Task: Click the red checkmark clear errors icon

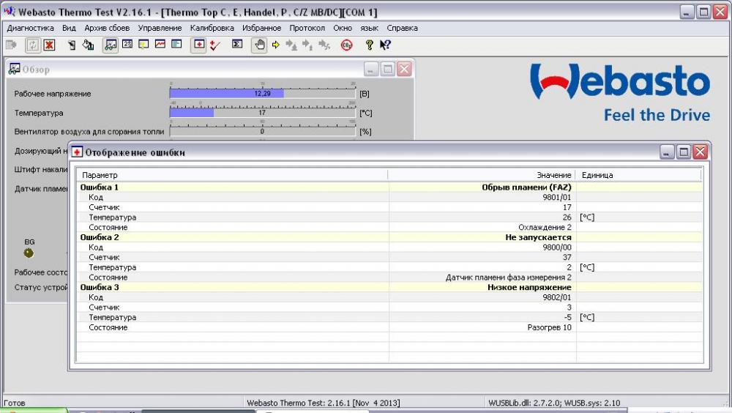Action: tap(214, 45)
